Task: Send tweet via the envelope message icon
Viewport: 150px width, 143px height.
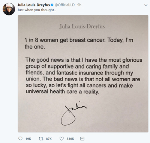Action: tap(82, 138)
